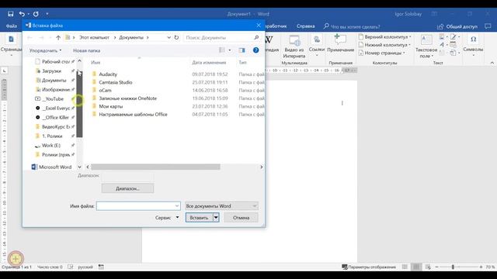Open the Вставить button dropdown arrow

[216, 218]
